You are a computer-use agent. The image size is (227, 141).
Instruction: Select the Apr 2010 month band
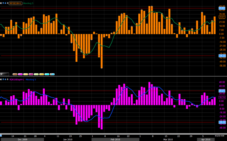pyautogui.click(x=206, y=140)
